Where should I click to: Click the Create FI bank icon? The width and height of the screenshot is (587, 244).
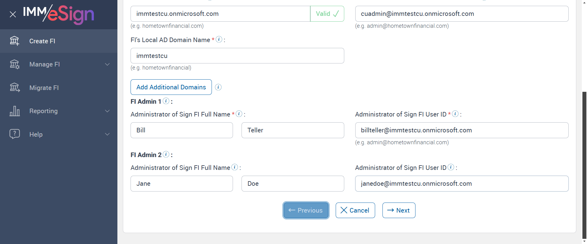[x=14, y=41]
